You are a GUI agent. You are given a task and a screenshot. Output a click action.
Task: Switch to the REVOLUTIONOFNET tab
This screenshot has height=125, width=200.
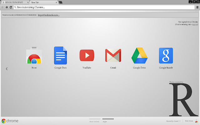[15, 2]
